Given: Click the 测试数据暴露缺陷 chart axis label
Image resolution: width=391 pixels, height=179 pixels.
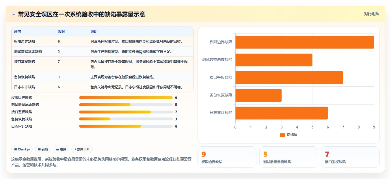Looking at the screenshot, I should [217, 59].
